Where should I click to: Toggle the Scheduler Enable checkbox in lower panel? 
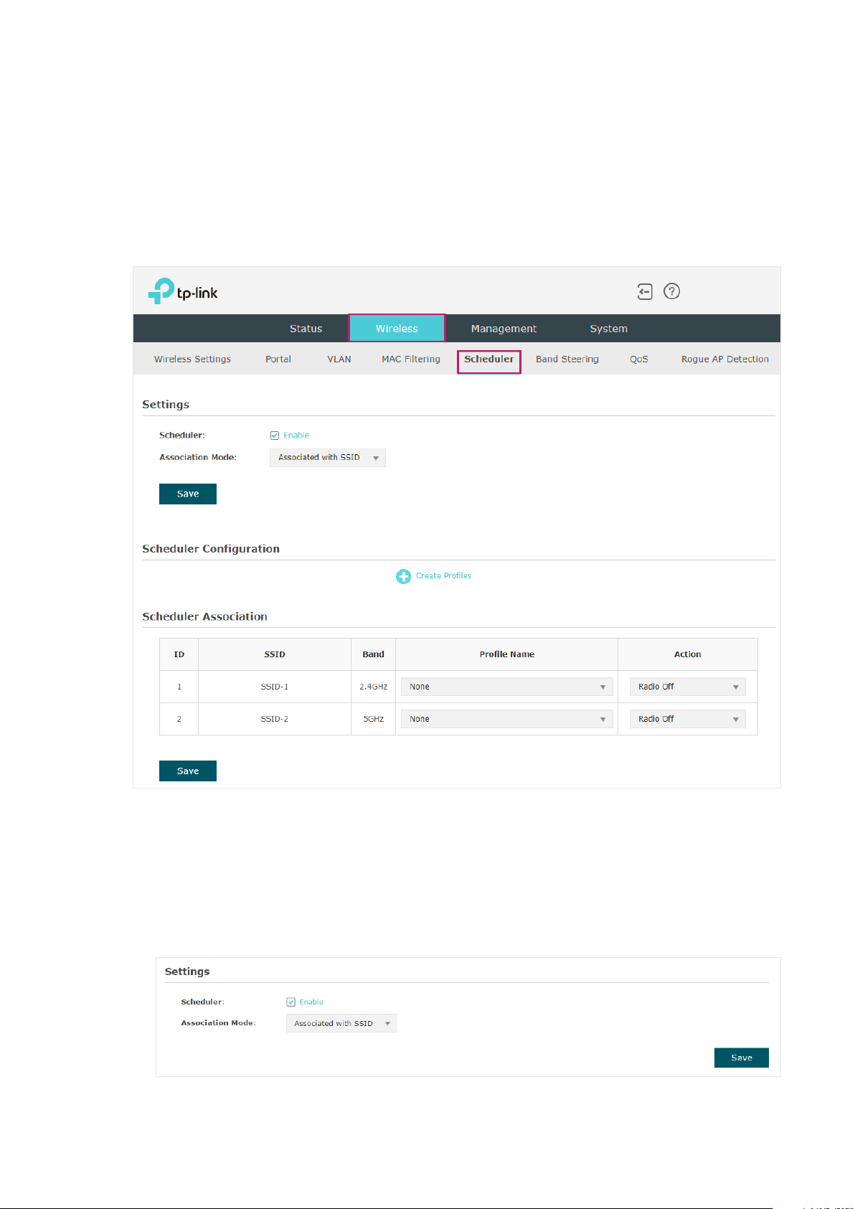(290, 1002)
